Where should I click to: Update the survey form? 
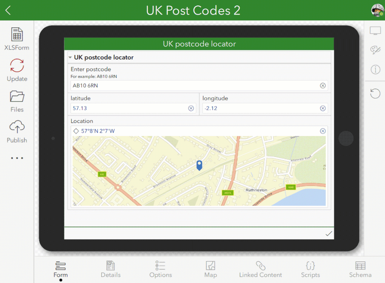17,70
